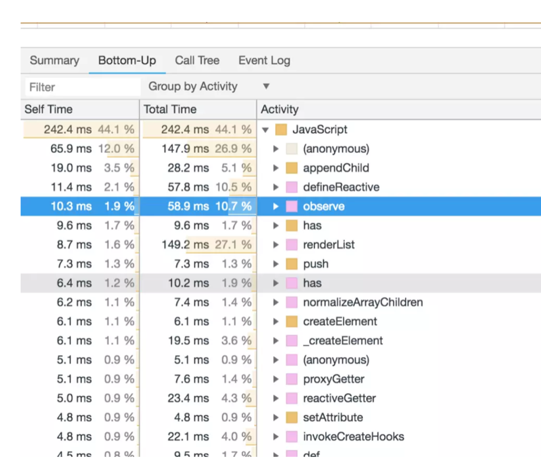Screen dimensions: 541x468
Task: Click the pink swatch beside normalizeArrayChildren
Action: [292, 302]
